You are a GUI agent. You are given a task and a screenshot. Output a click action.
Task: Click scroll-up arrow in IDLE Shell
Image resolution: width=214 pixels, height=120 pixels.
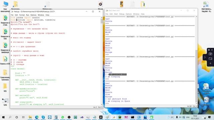click(x=196, y=17)
